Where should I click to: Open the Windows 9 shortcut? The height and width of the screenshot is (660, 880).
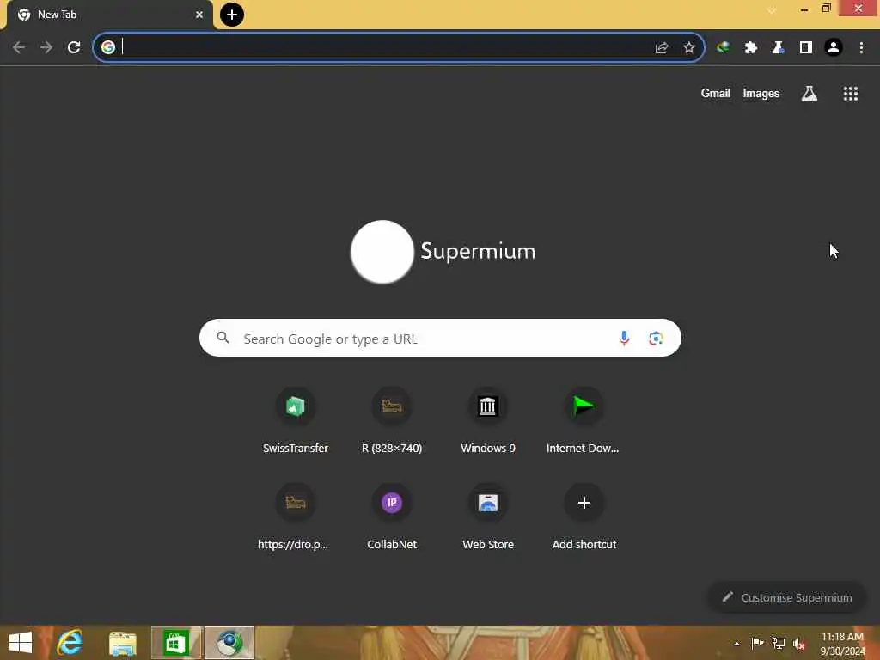tap(488, 419)
